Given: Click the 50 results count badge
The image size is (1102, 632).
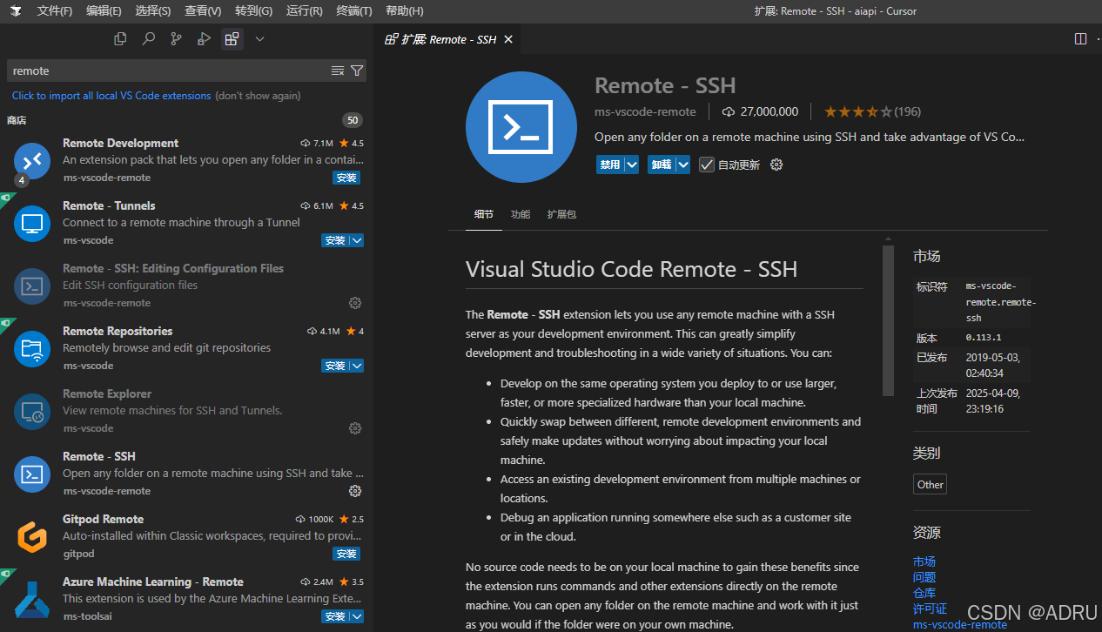Looking at the screenshot, I should 353,120.
